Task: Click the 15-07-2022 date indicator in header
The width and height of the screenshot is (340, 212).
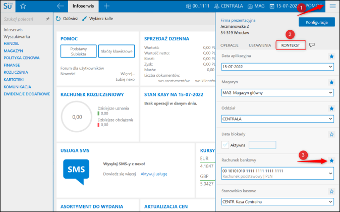Action: pos(285,6)
